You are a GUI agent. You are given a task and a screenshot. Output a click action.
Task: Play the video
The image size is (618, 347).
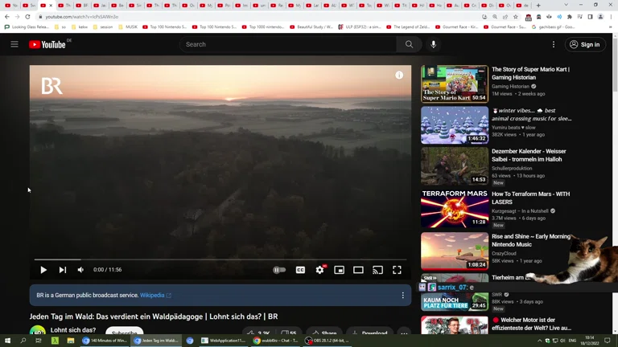click(x=43, y=270)
